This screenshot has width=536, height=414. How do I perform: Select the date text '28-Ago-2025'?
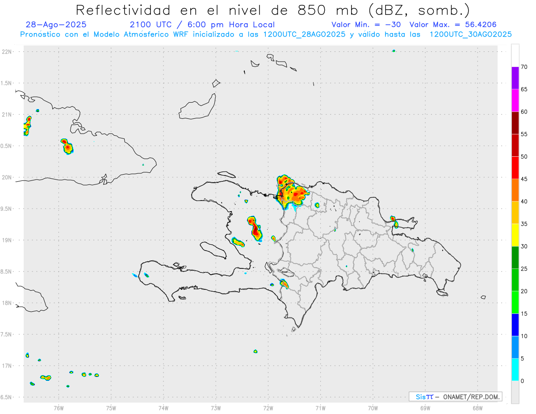(x=56, y=25)
